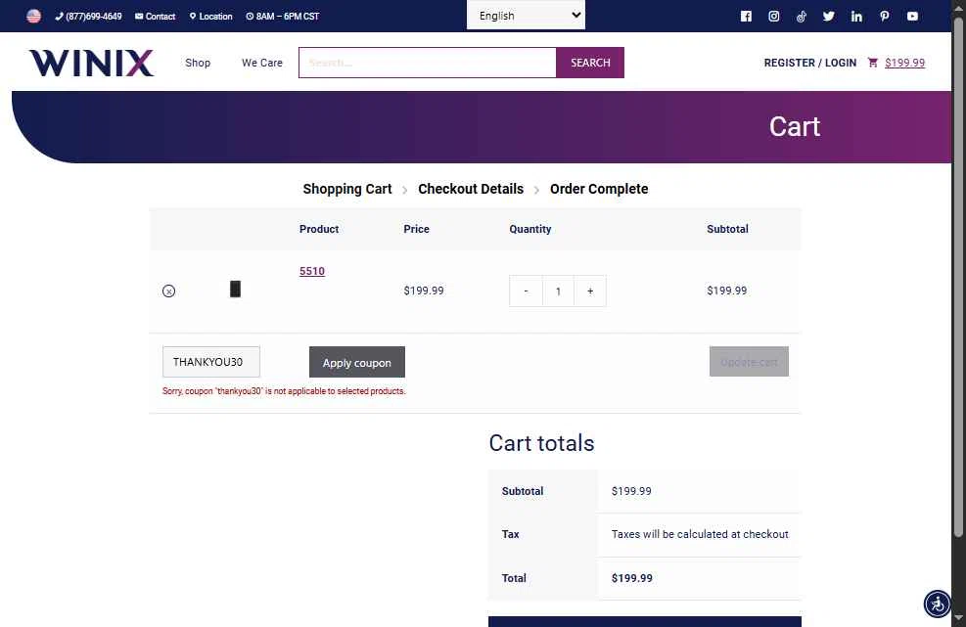This screenshot has width=966, height=627.
Task: Open the Location link in top bar
Action: 210,16
